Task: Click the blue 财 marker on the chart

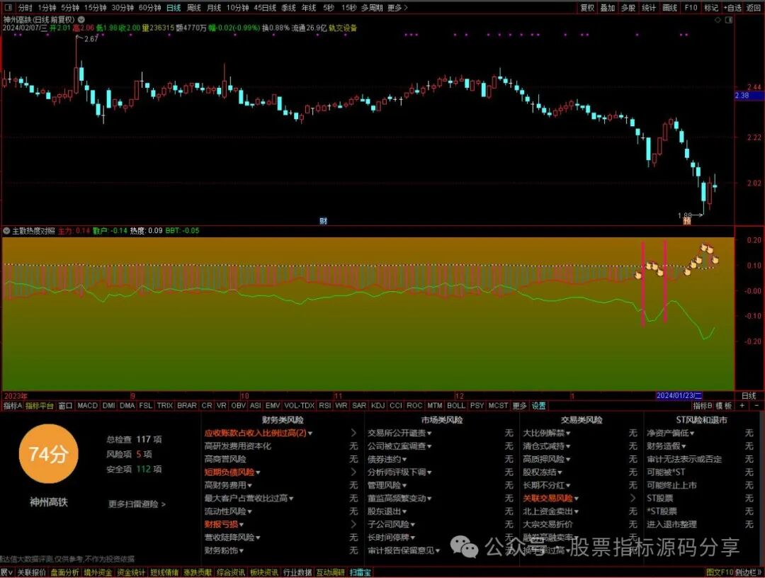Action: 323,221
